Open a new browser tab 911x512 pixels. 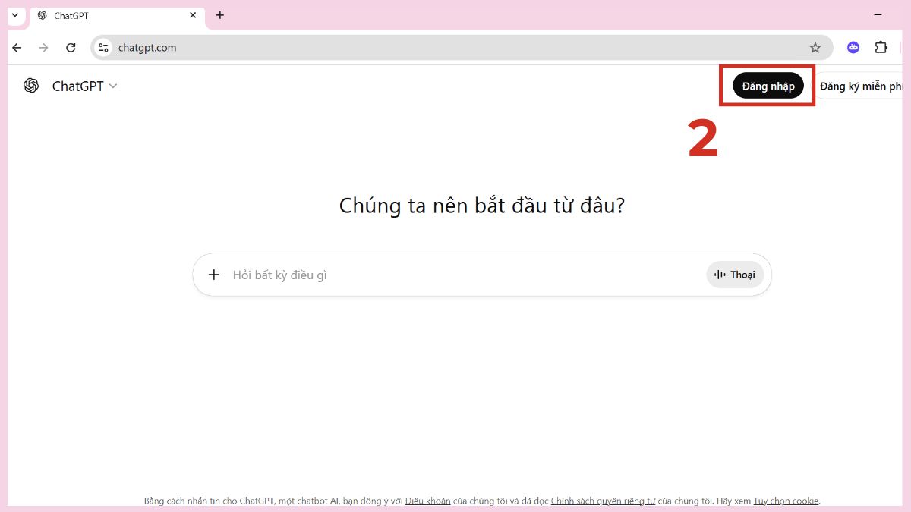219,15
